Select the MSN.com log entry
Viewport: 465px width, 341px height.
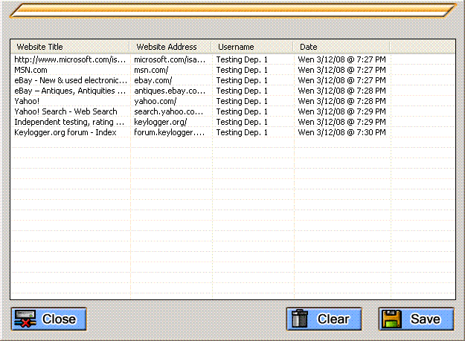(x=31, y=70)
